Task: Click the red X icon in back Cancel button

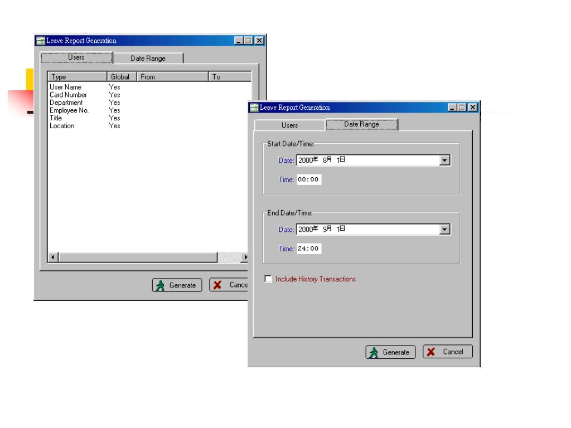Action: [x=217, y=285]
